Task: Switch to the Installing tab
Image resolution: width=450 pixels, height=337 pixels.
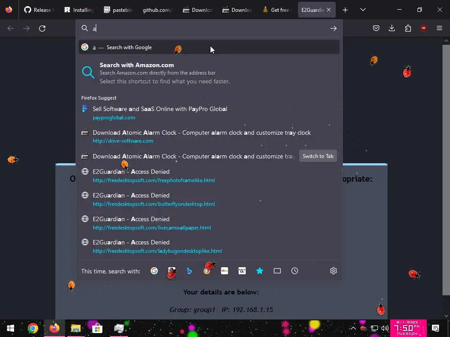Action: [79, 10]
